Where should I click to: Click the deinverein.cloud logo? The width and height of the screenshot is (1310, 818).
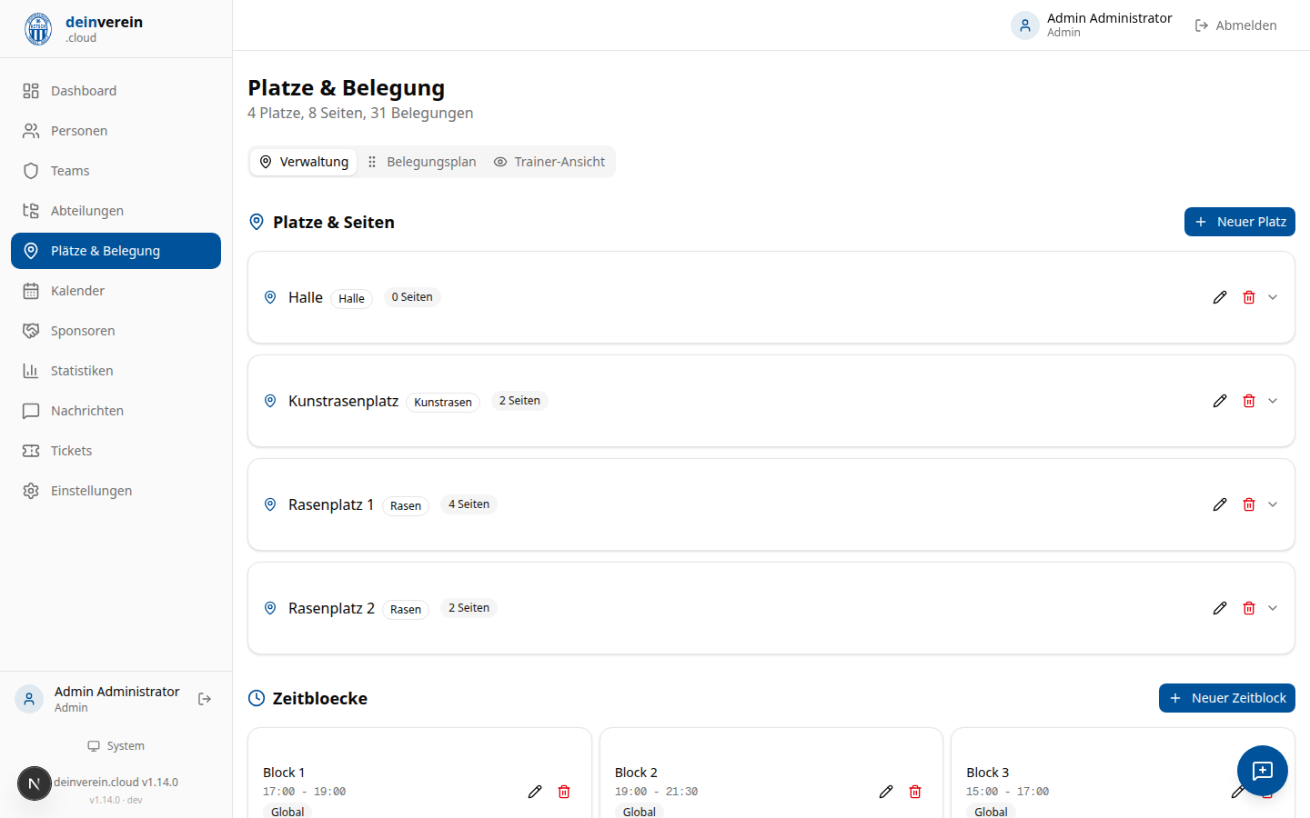pyautogui.click(x=84, y=29)
